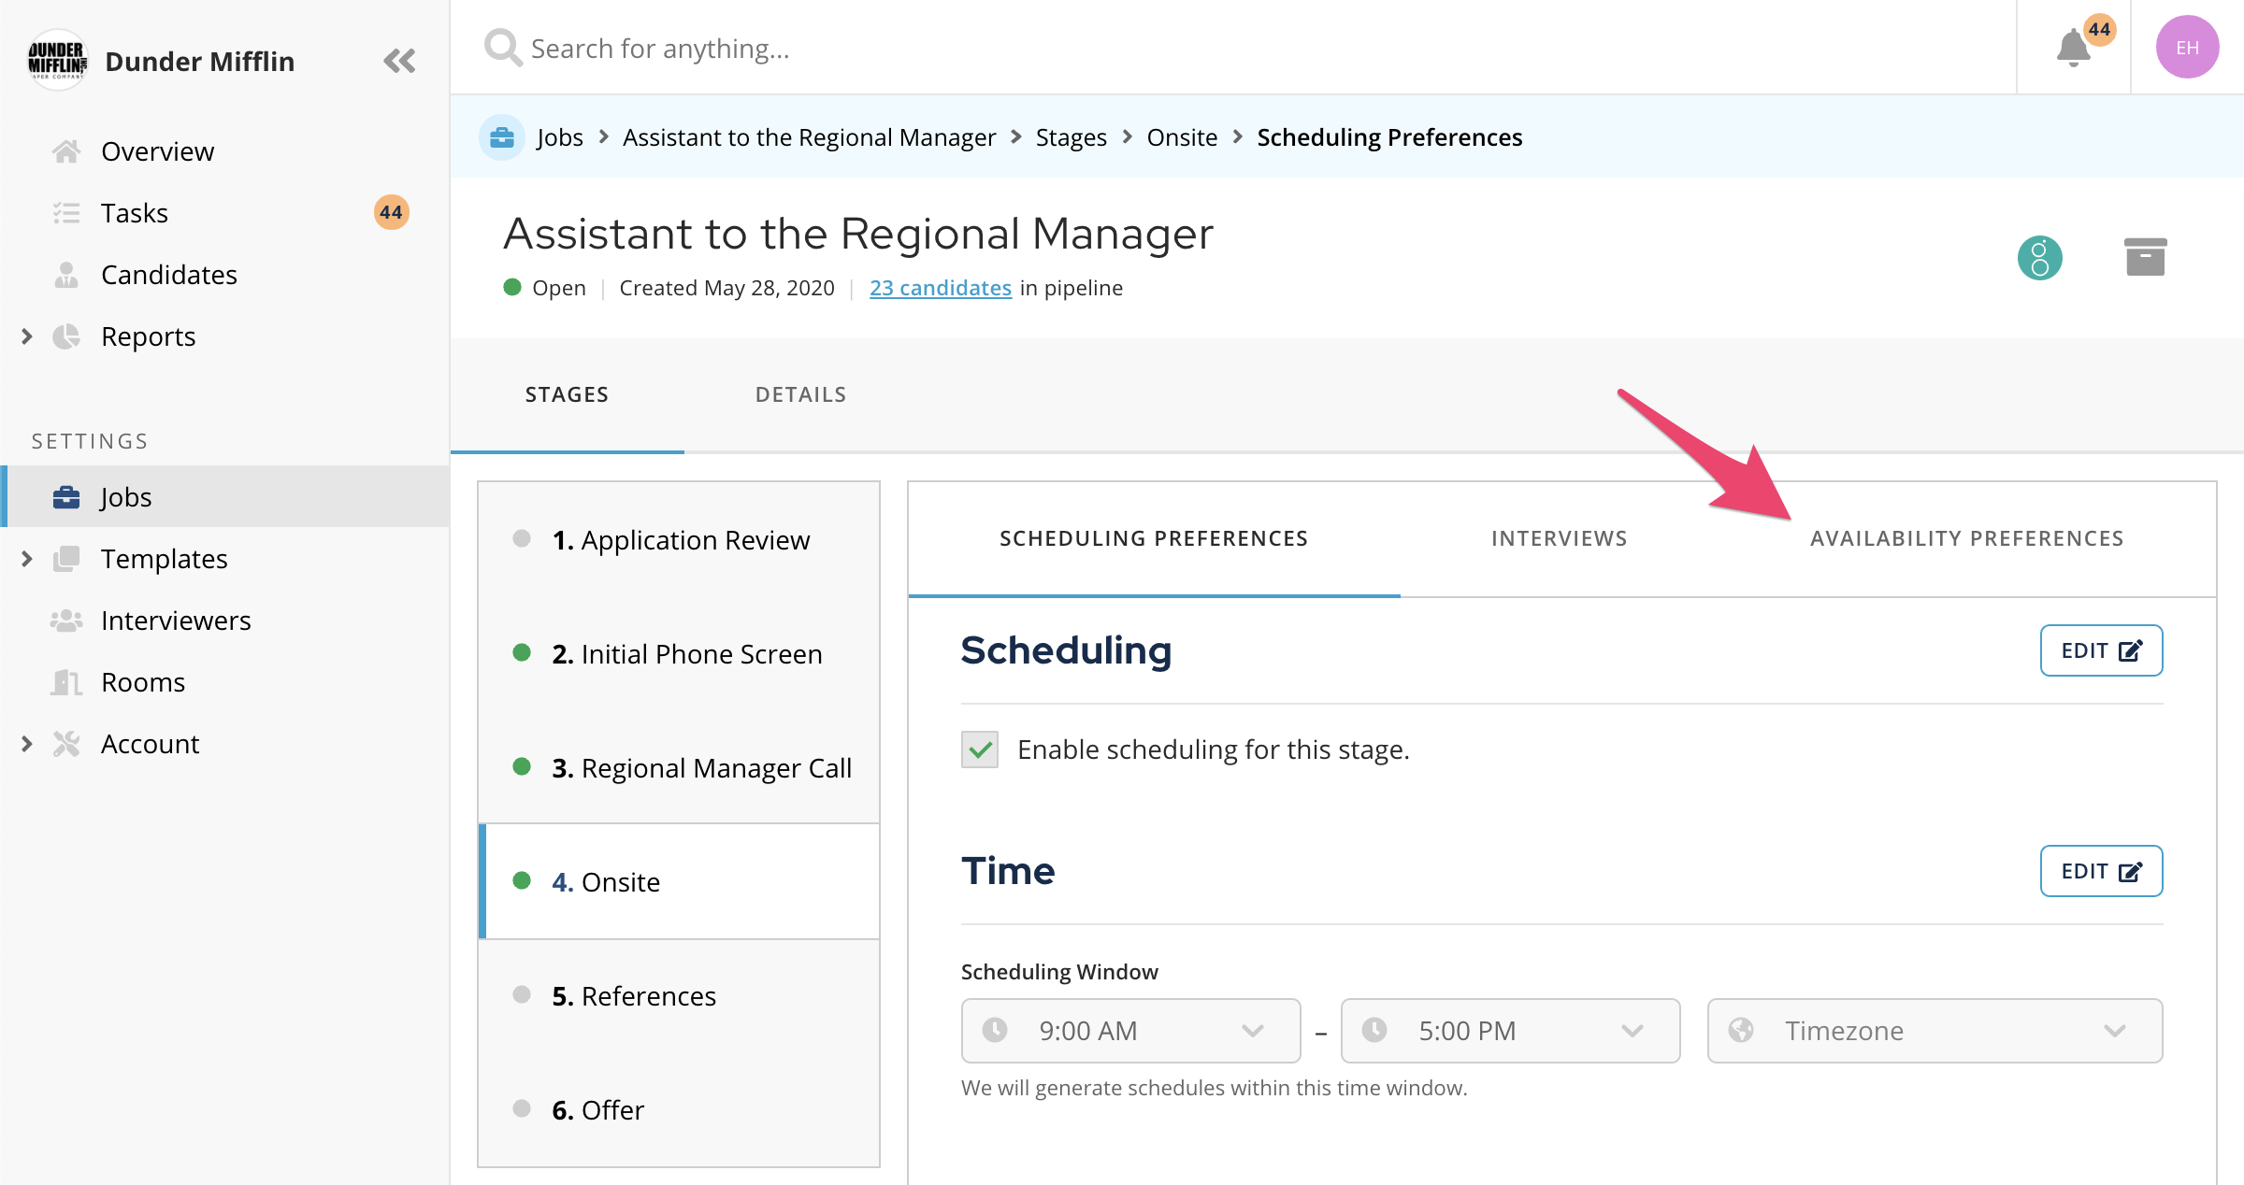Screen dimensions: 2244x1185
Task: Archive job with archive box icon
Action: click(2146, 257)
